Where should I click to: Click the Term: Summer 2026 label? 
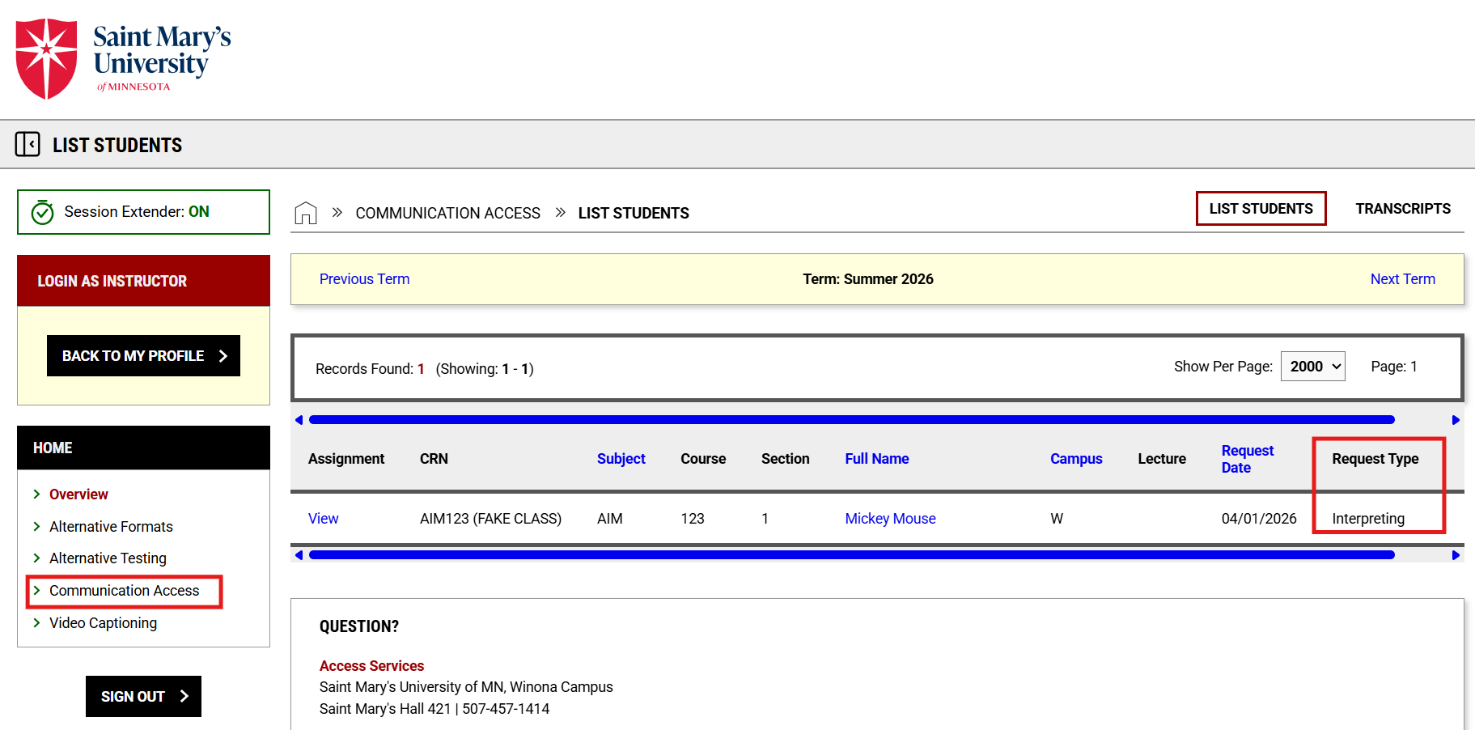tap(868, 279)
